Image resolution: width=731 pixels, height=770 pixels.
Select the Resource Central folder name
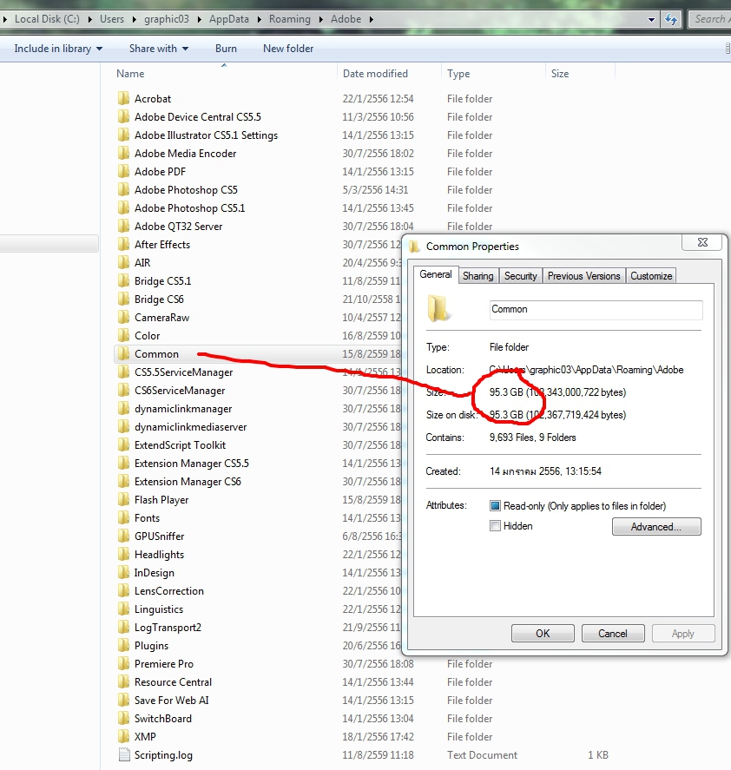point(173,681)
